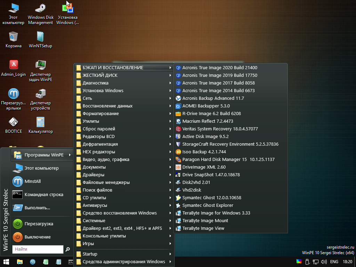This screenshot has height=267, width=356.
Task: Launch Isoo Backup 4.2.1.744
Action: 230,152
